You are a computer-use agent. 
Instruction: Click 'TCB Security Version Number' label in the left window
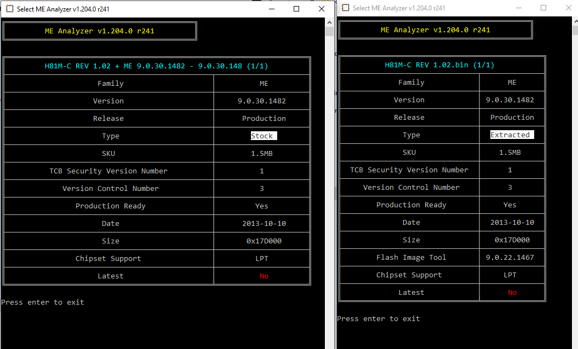(x=108, y=171)
